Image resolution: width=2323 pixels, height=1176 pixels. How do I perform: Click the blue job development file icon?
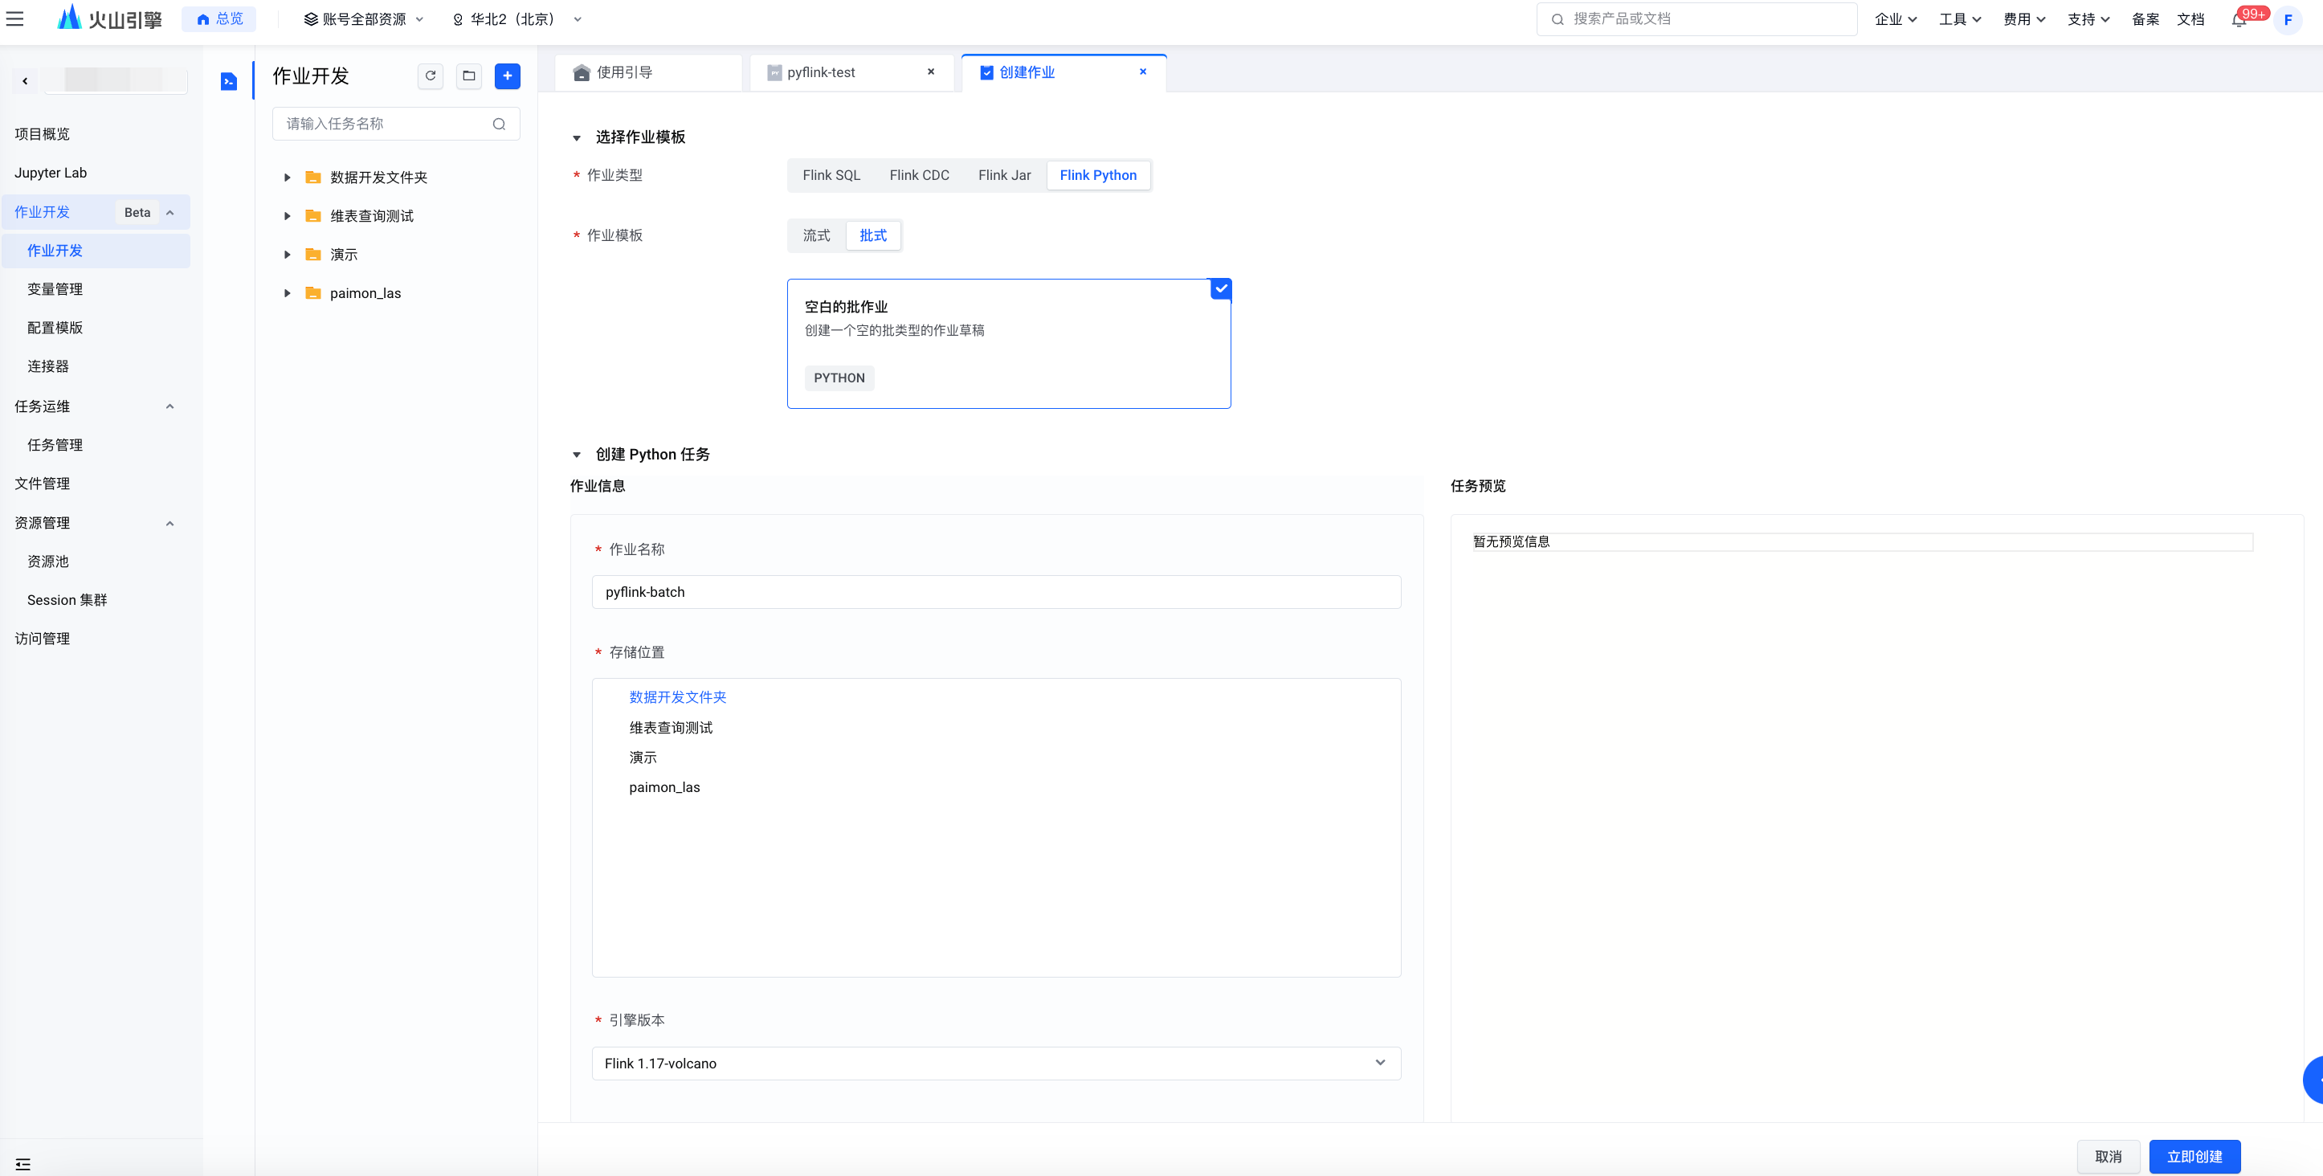click(228, 81)
